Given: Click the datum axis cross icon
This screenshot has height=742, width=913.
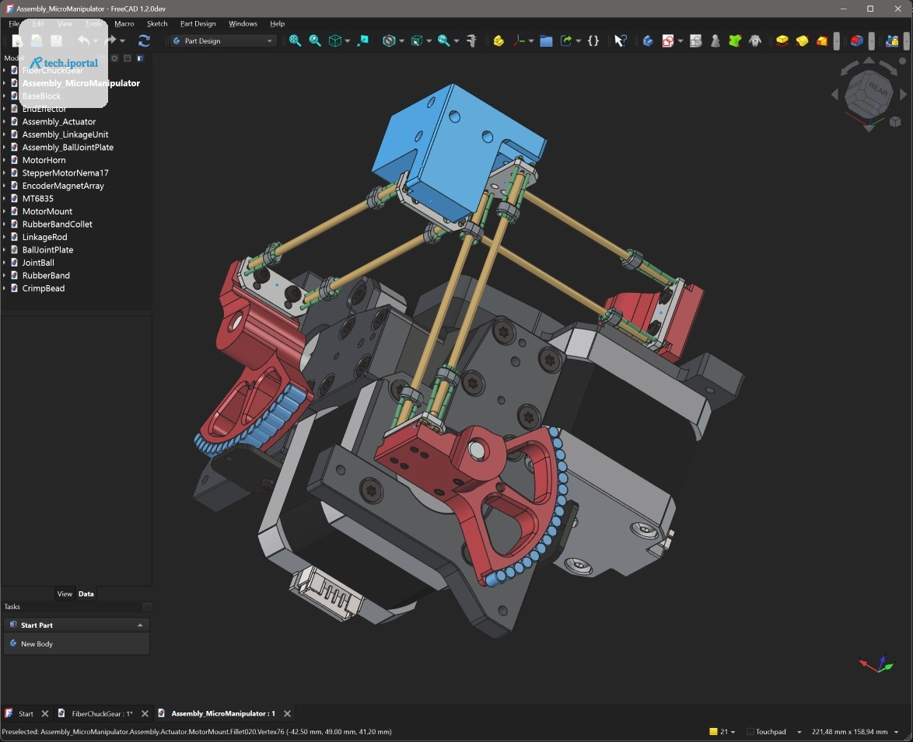Looking at the screenshot, I should [519, 40].
